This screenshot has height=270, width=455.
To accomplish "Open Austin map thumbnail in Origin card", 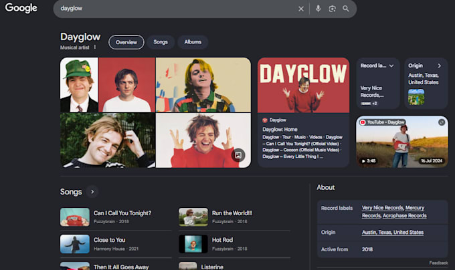I will [416, 97].
